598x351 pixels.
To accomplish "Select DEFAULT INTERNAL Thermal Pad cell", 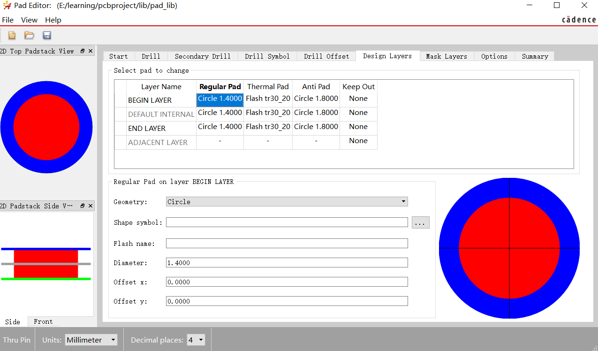I will coord(268,114).
